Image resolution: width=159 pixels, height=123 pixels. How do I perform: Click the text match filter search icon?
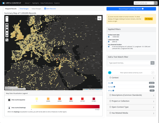(x=152, y=63)
